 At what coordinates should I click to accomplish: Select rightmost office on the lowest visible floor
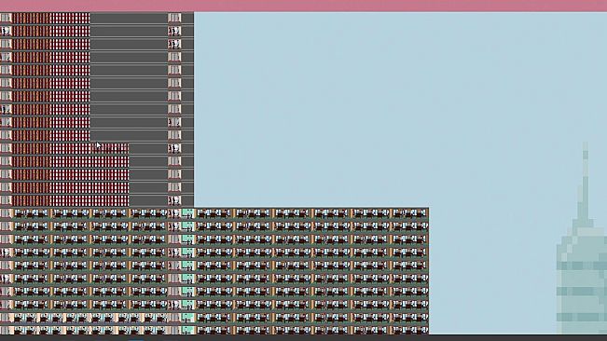408,330
